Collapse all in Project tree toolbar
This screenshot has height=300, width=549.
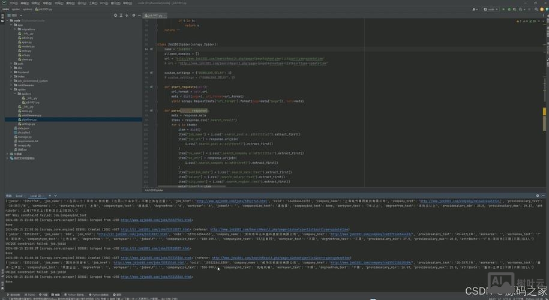click(127, 15)
